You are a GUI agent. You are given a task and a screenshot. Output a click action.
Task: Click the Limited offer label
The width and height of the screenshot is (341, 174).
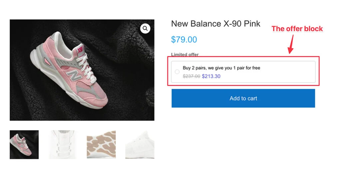(185, 55)
